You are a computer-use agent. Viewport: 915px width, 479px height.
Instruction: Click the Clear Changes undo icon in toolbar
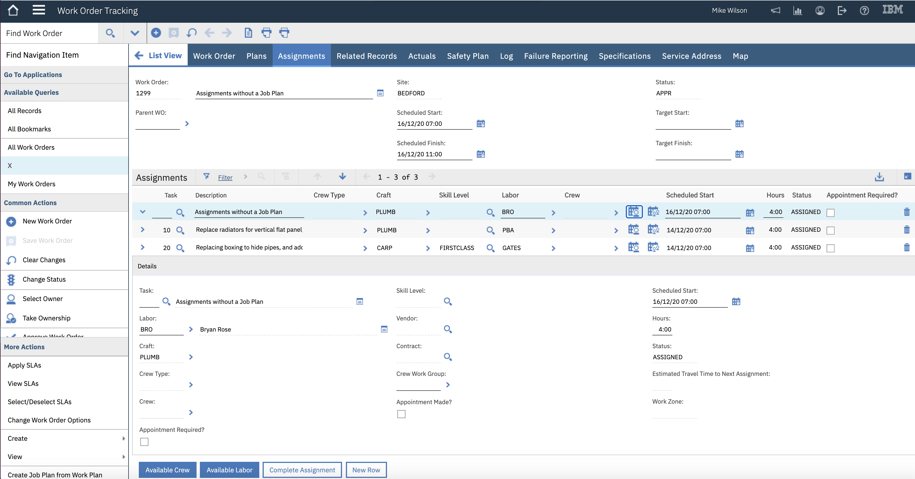pos(192,33)
